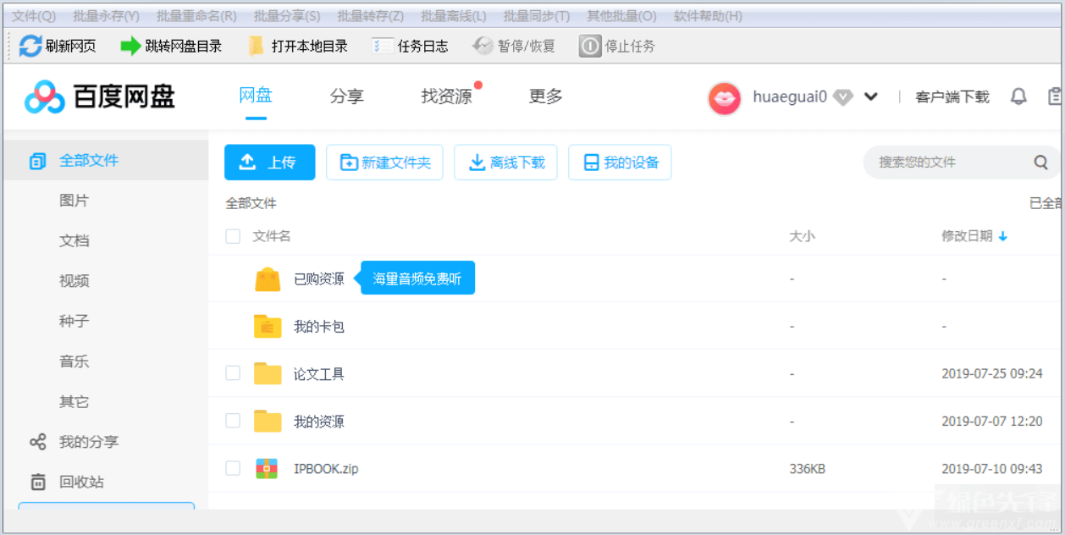
Task: Select 种子 in the sidebar
Action: pos(74,322)
